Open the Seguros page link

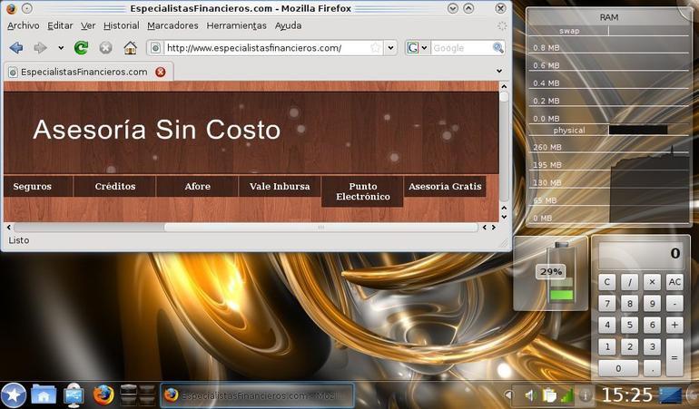pyautogui.click(x=32, y=186)
